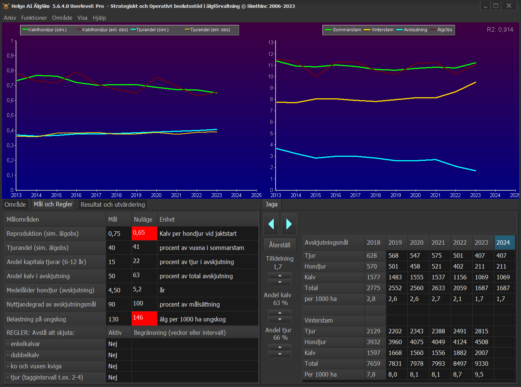Decrease Andel tjur with down arrow

coord(280,354)
